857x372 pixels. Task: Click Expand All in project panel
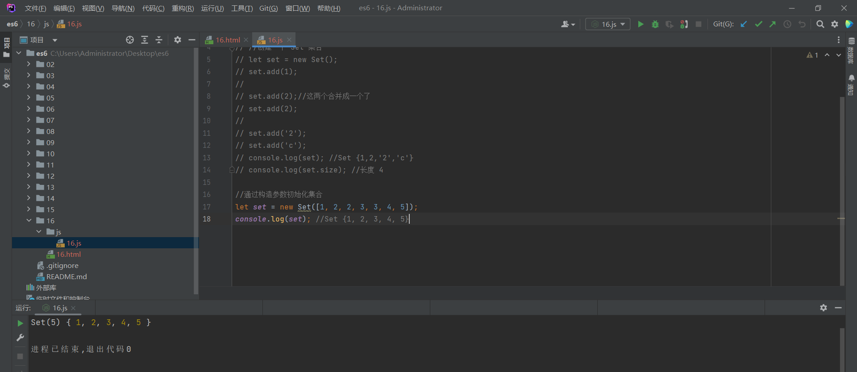[x=145, y=40]
